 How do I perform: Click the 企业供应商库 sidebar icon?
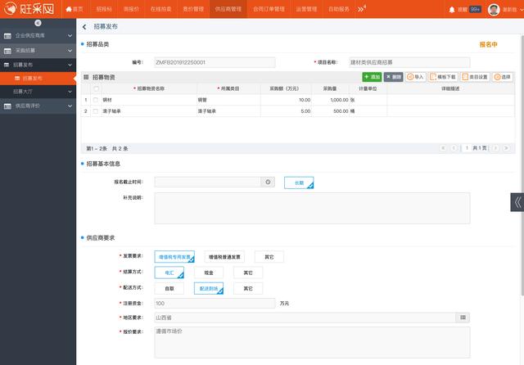7,36
